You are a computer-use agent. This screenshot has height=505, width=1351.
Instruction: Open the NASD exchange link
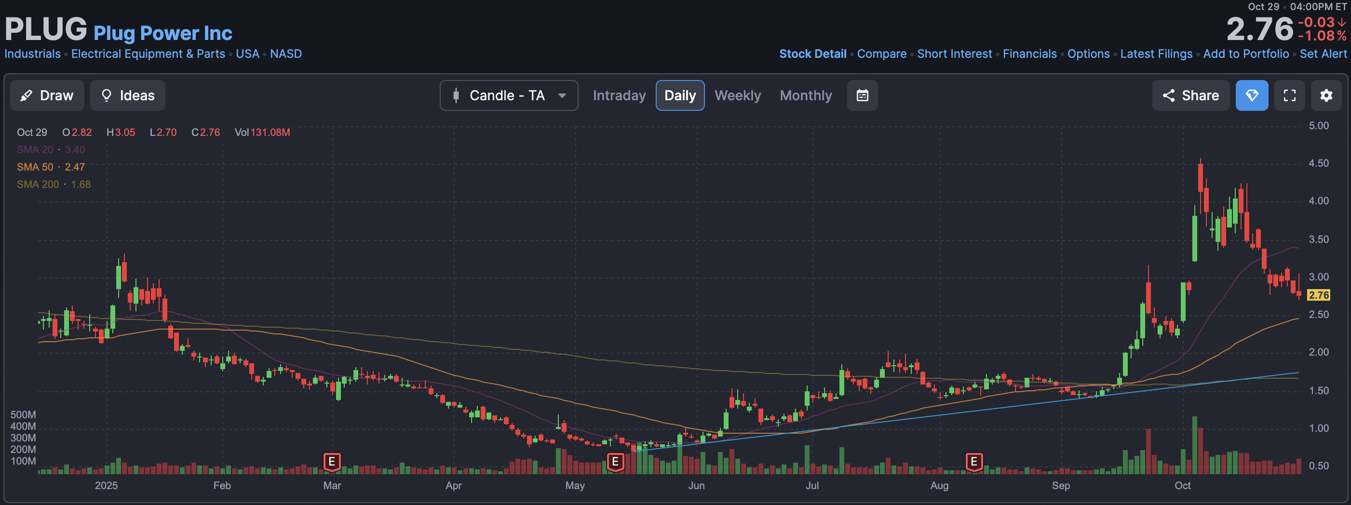coord(286,53)
